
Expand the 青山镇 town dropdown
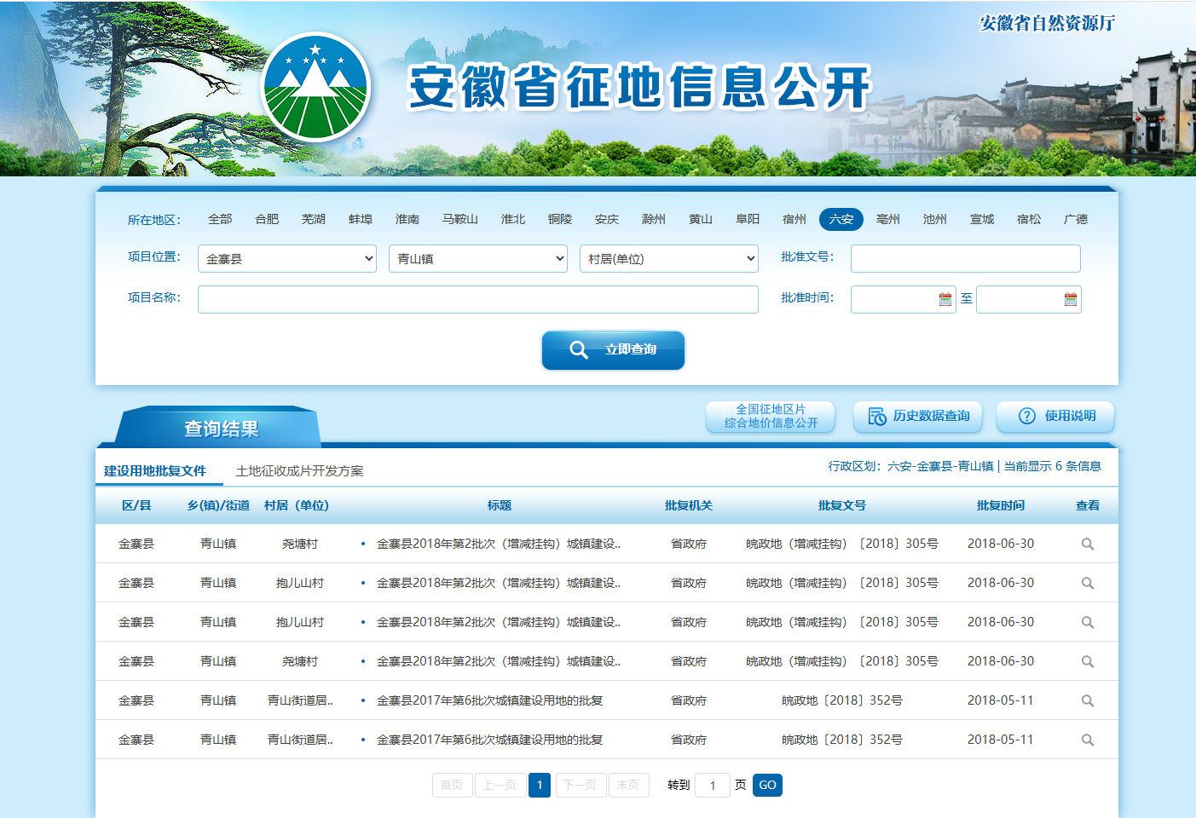point(478,258)
